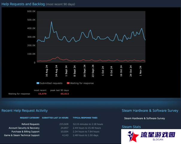Image resolution: width=181 pixels, height=144 pixels.
Task: Click the red Waiting for response legend swatch
Action: click(68, 83)
